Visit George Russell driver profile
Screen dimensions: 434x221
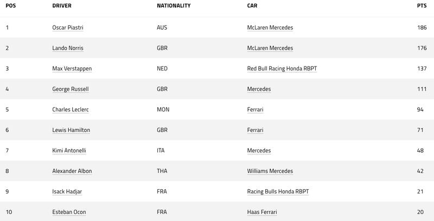coord(71,89)
